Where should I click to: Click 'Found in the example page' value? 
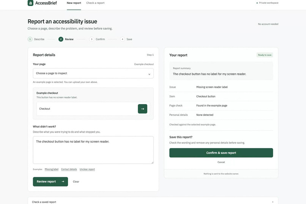[x=212, y=106]
